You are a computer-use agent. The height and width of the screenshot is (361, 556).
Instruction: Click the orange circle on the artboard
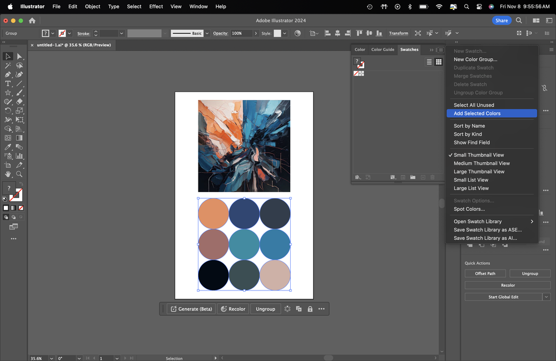pyautogui.click(x=214, y=213)
